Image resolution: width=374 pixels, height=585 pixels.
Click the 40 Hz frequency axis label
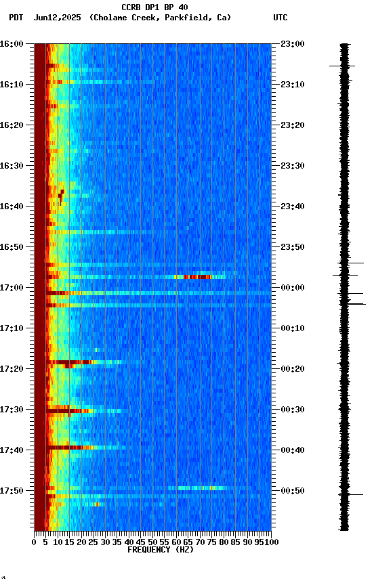point(129,542)
